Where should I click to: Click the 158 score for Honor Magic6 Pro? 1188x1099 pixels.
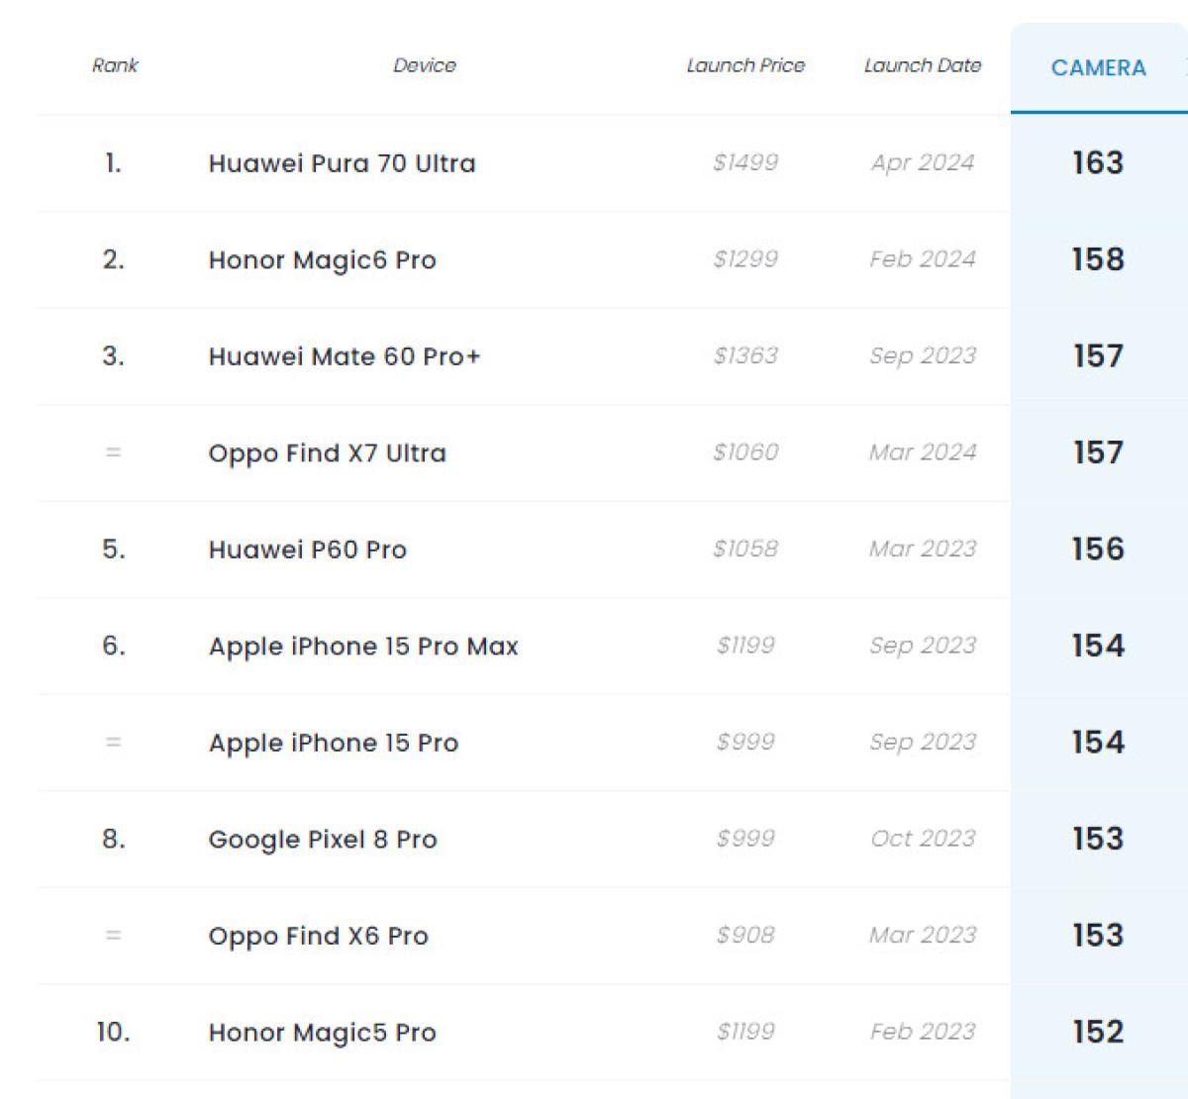(x=1098, y=260)
